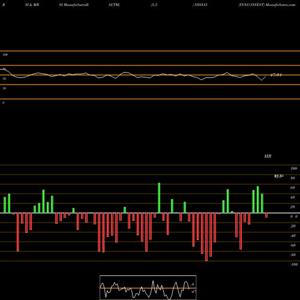Click the -100 label on the MR axis

(x=294, y=265)
